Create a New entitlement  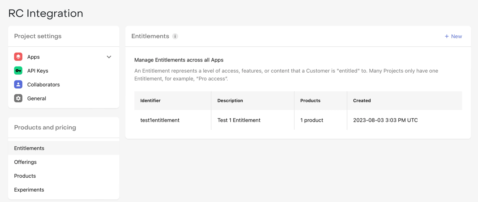click(453, 36)
